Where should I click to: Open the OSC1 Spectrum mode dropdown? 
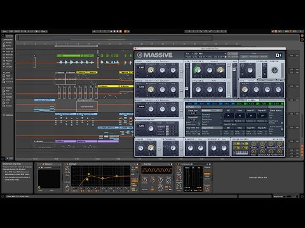(165, 61)
